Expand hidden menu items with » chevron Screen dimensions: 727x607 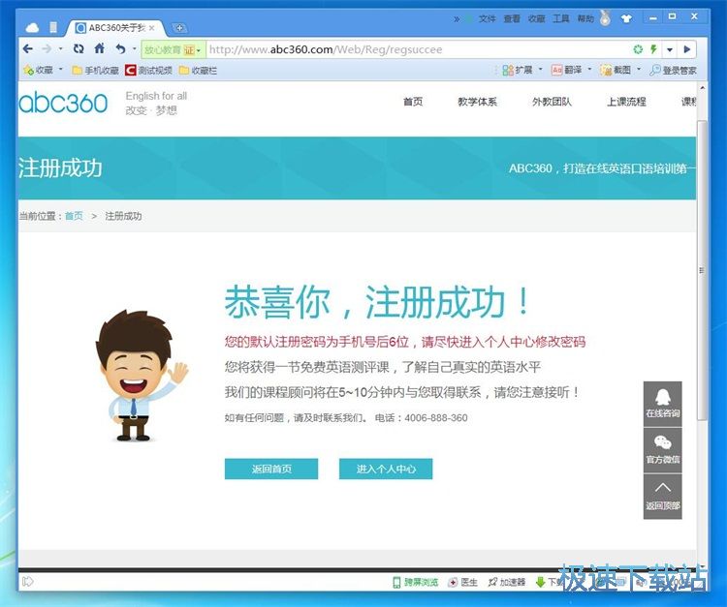coord(457,19)
